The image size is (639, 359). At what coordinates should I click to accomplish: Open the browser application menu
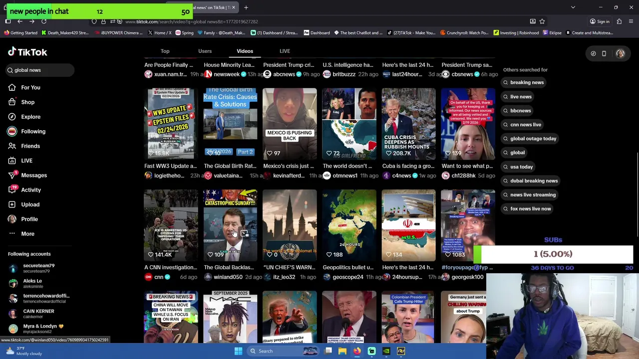pyautogui.click(x=632, y=21)
